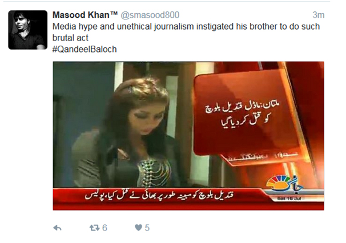Click the tweet text about media hype
This screenshot has width=346, height=243.
click(x=186, y=32)
